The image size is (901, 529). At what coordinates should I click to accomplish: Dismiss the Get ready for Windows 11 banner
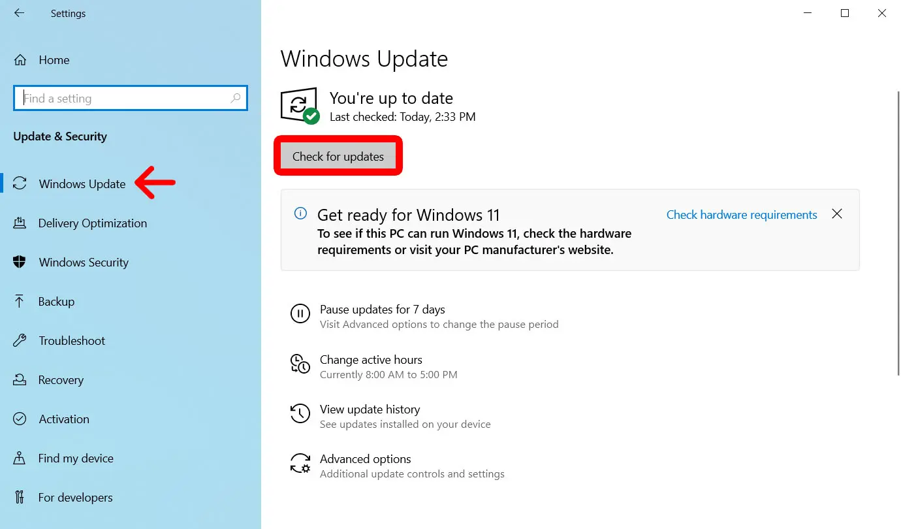click(x=837, y=214)
